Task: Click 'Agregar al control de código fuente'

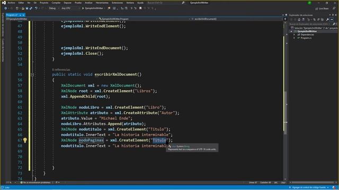Action: pyautogui.click(x=309, y=188)
